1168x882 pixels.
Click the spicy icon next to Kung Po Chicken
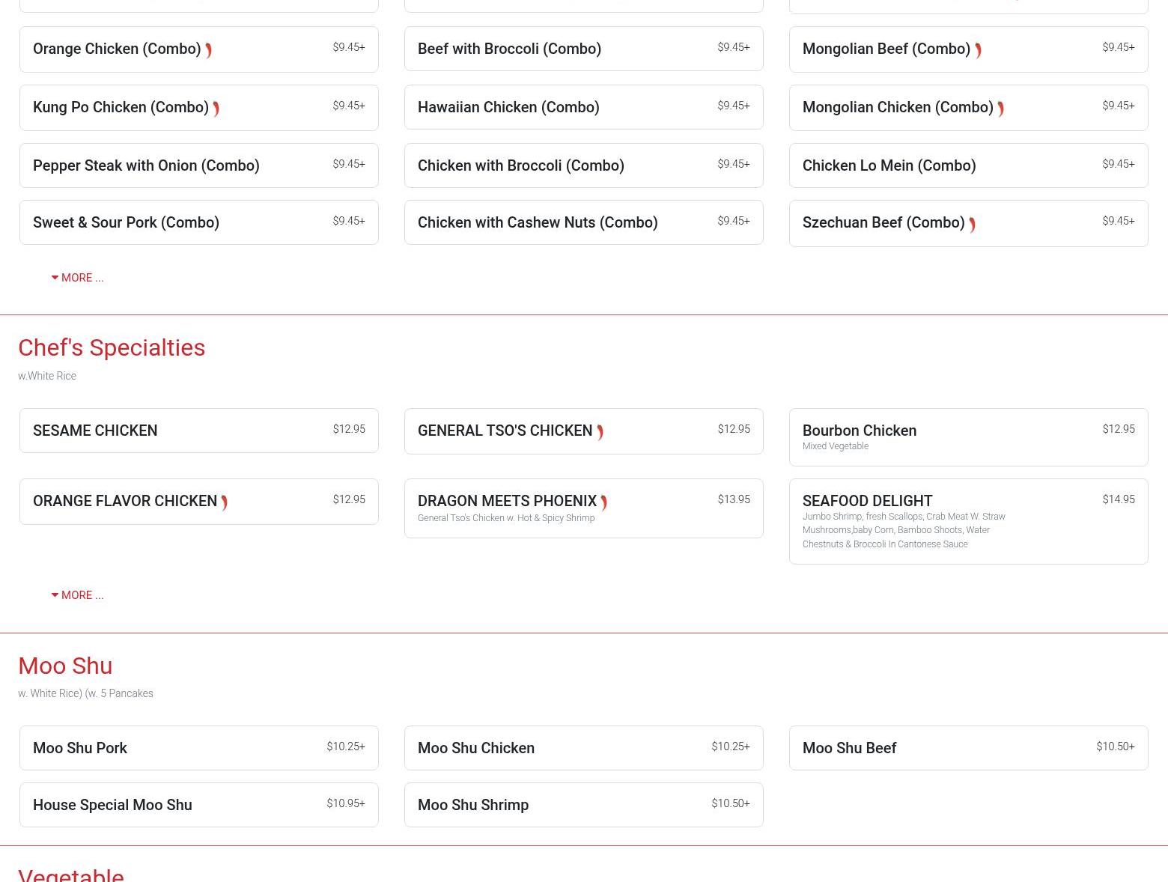click(216, 109)
